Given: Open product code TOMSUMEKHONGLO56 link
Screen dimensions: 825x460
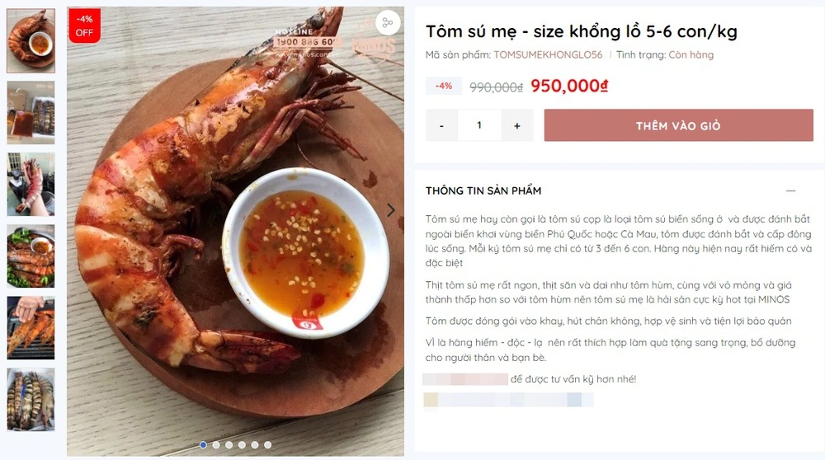Looking at the screenshot, I should tap(548, 55).
